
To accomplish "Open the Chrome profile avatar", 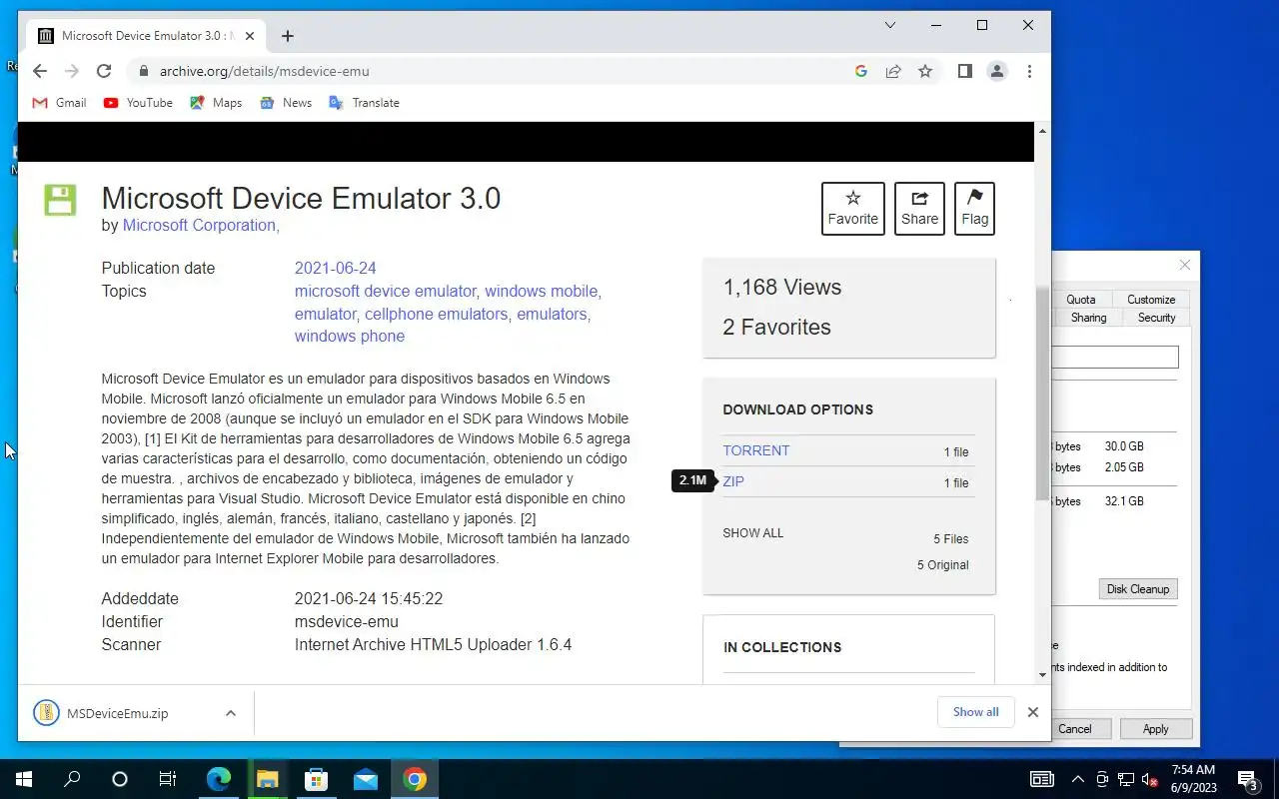I will point(996,71).
